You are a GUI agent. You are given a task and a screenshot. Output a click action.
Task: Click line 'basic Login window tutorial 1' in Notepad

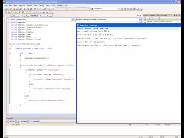pyautogui.click(x=93, y=31)
